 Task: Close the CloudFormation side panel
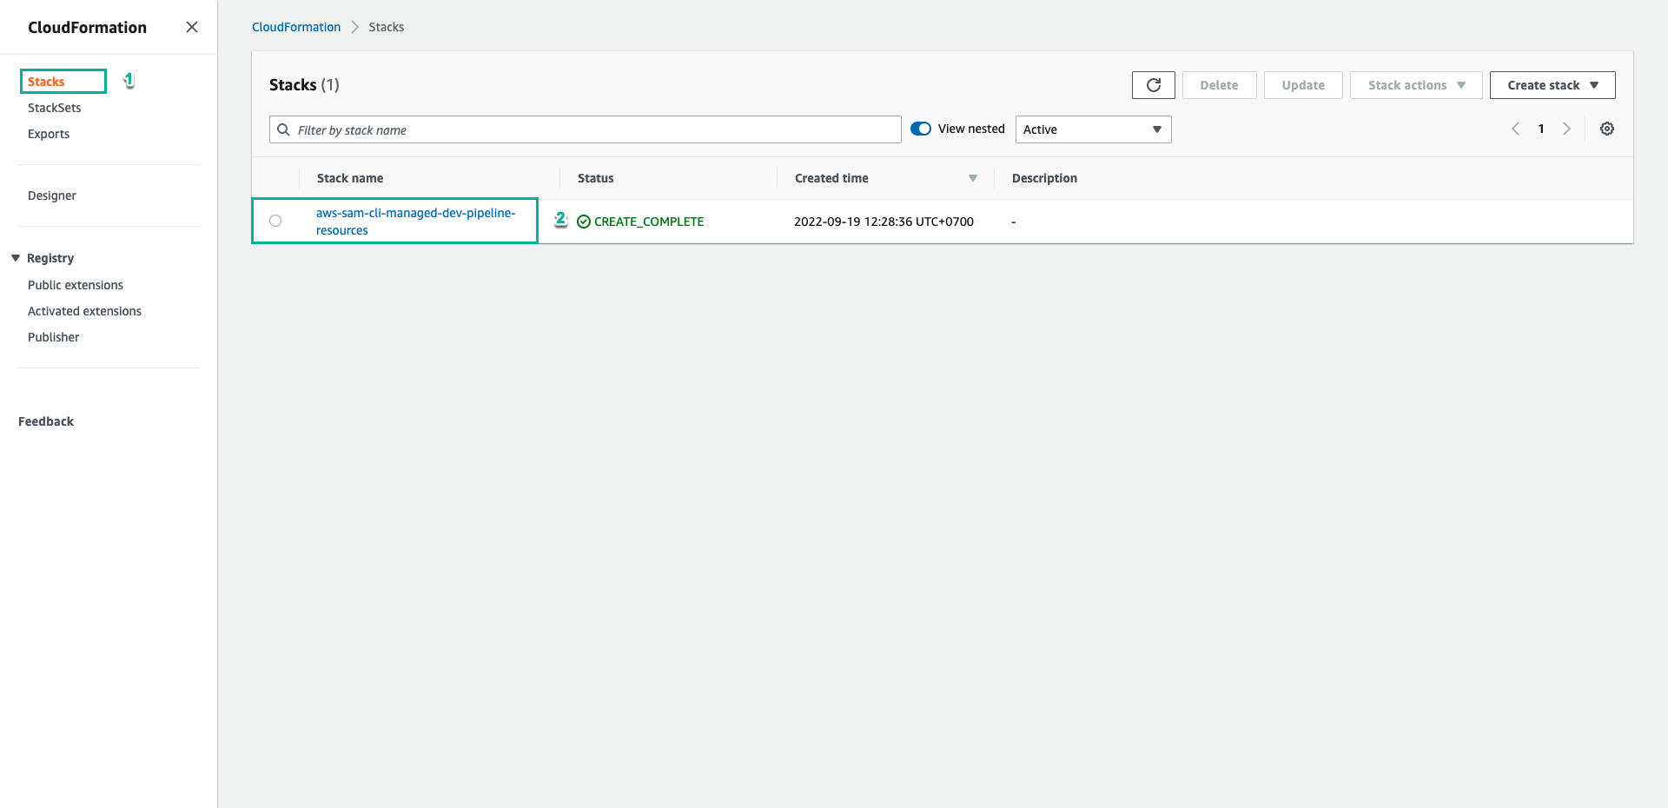click(192, 27)
